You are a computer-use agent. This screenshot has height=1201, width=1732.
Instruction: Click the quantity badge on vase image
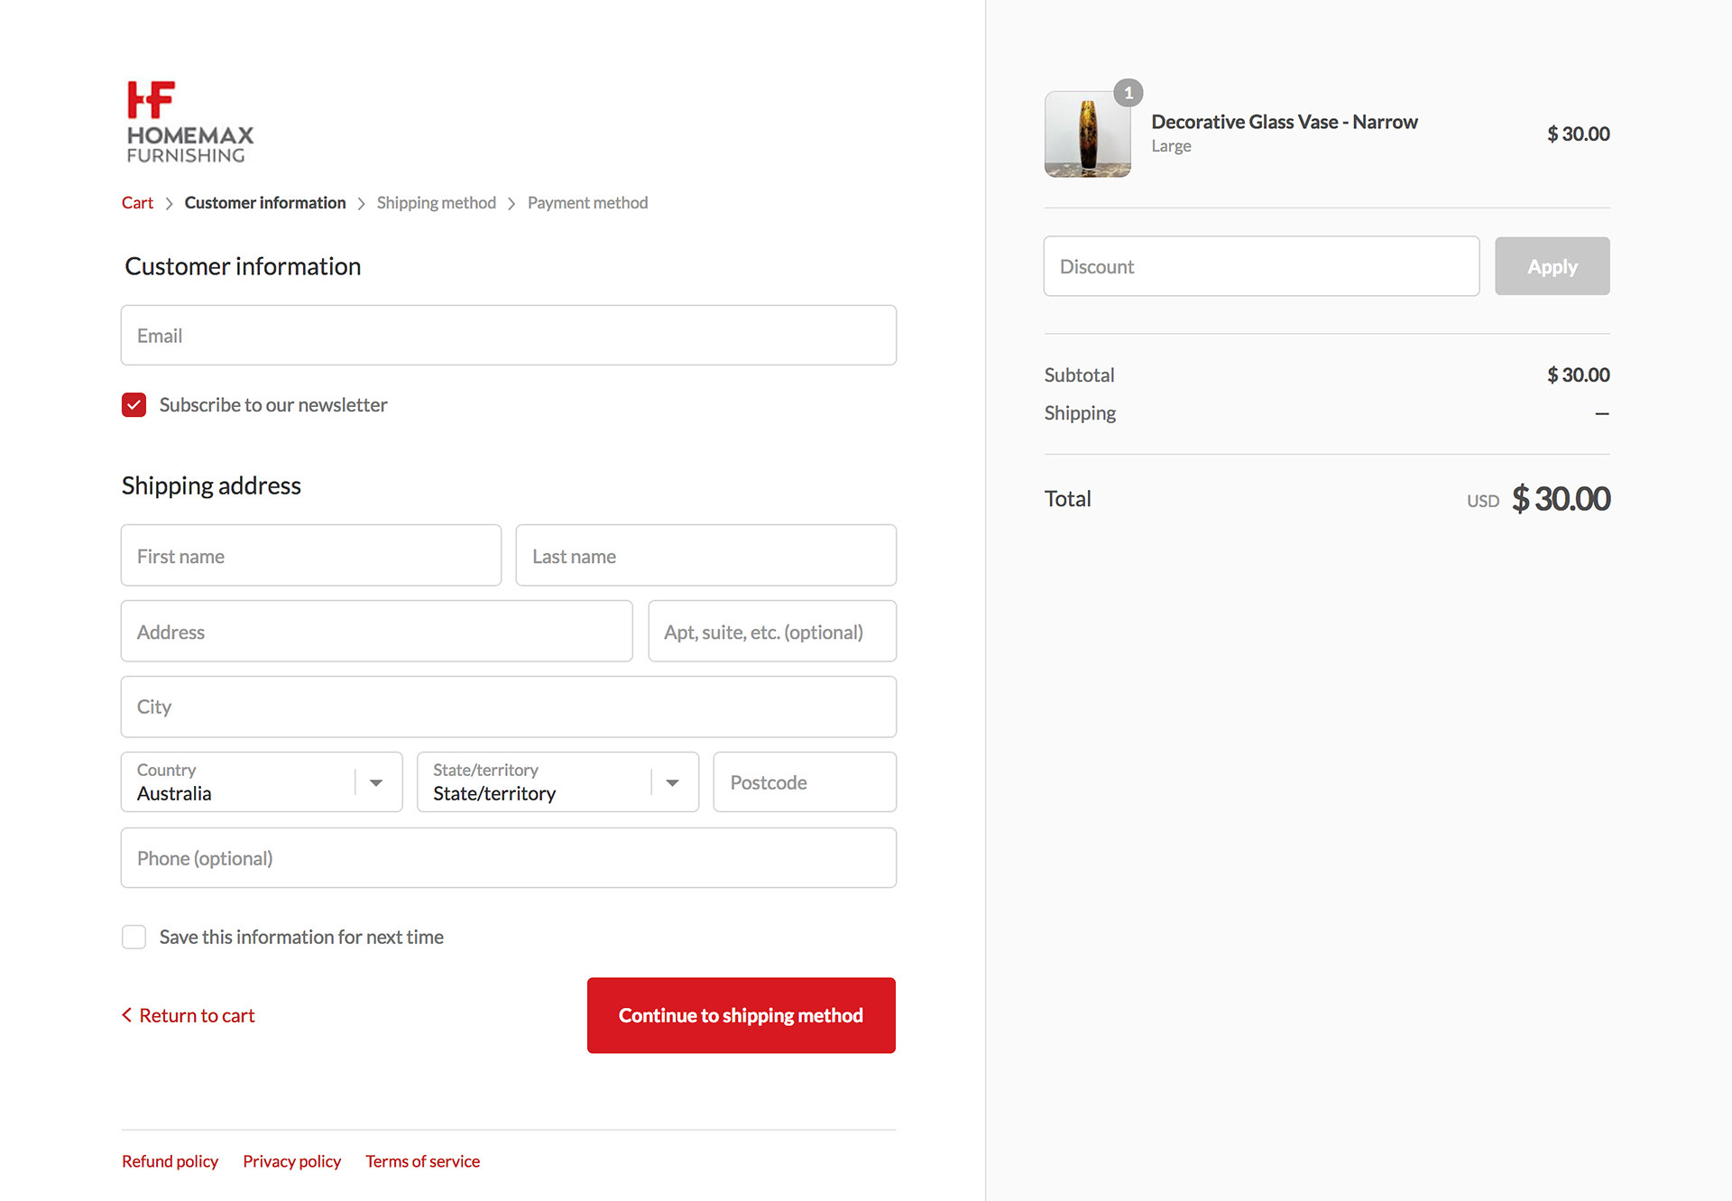pos(1128,93)
